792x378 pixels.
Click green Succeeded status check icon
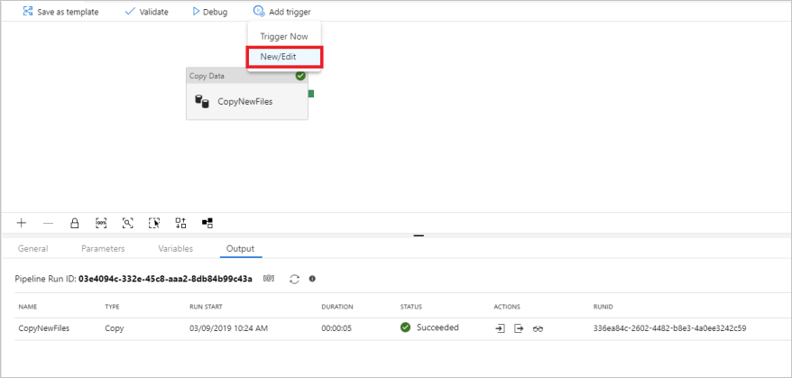405,327
